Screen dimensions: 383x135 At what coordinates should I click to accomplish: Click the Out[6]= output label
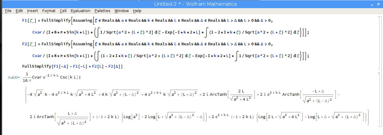click(14, 78)
